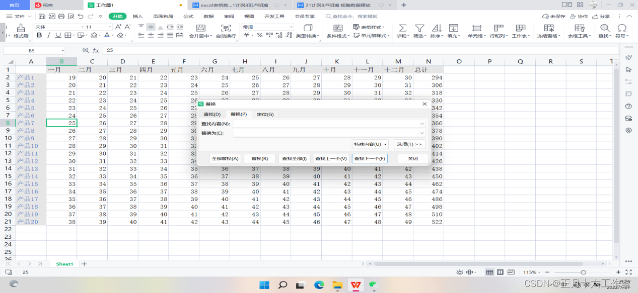Viewport: 638px width, 293px height.
Task: Open the Windows Start button on the taskbar
Action: tap(264, 285)
